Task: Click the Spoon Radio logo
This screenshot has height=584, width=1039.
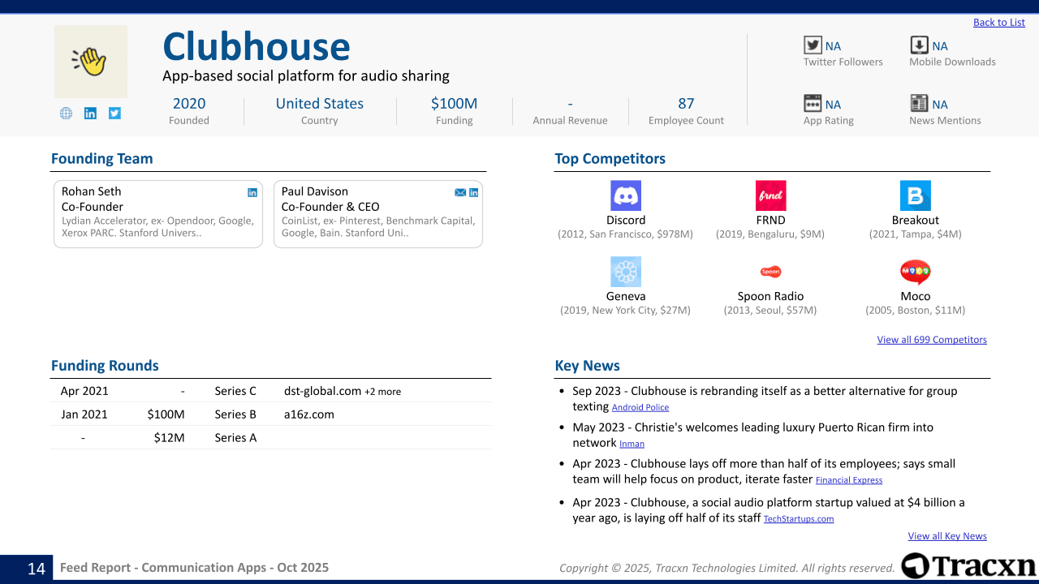Action: [770, 272]
